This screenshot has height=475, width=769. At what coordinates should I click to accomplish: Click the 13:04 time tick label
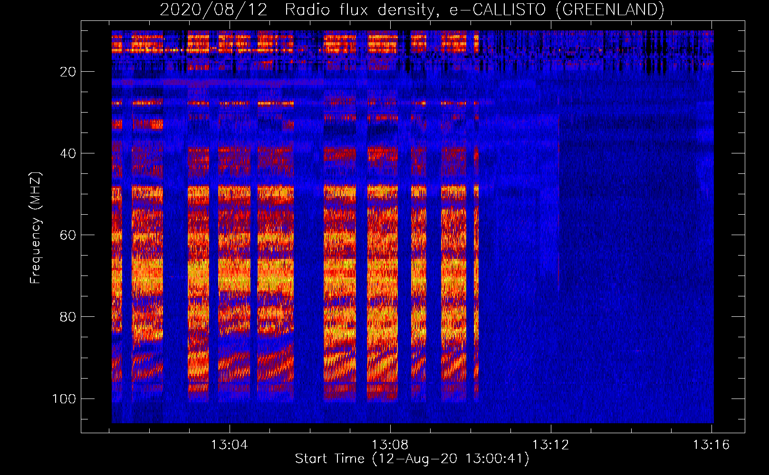(x=230, y=445)
